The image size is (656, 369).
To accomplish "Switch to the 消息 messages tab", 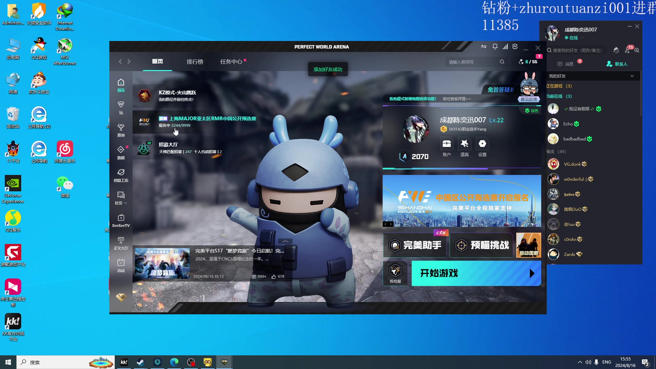I will pyautogui.click(x=565, y=64).
